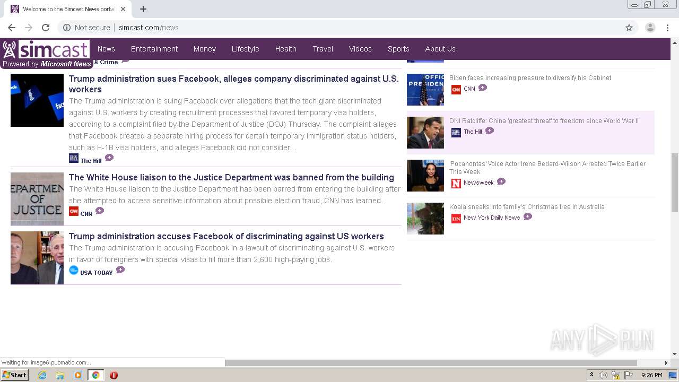Screen dimensions: 679x382
Task: Click the USA TODAY logo icon
Action: (74, 270)
